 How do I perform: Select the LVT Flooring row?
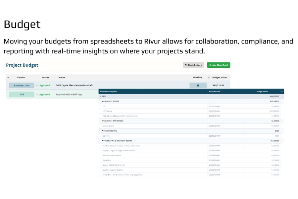click(108, 111)
